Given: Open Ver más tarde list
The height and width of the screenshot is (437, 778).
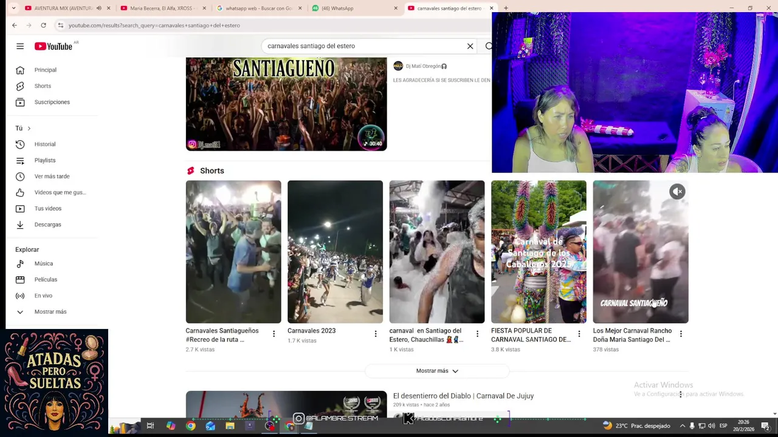Looking at the screenshot, I should [x=52, y=177].
